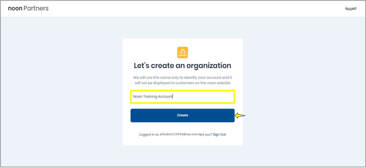Click the email johndoe123434@xyz.com
This screenshot has height=168, width=366.
[179, 135]
